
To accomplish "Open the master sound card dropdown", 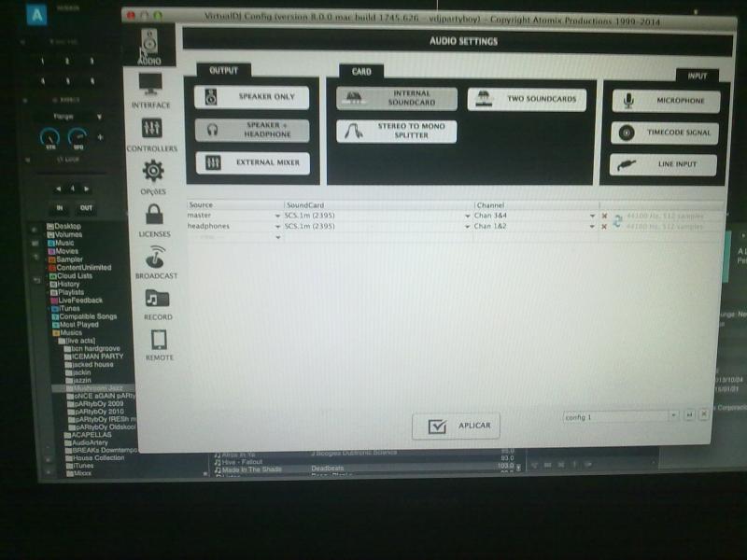I will point(468,217).
